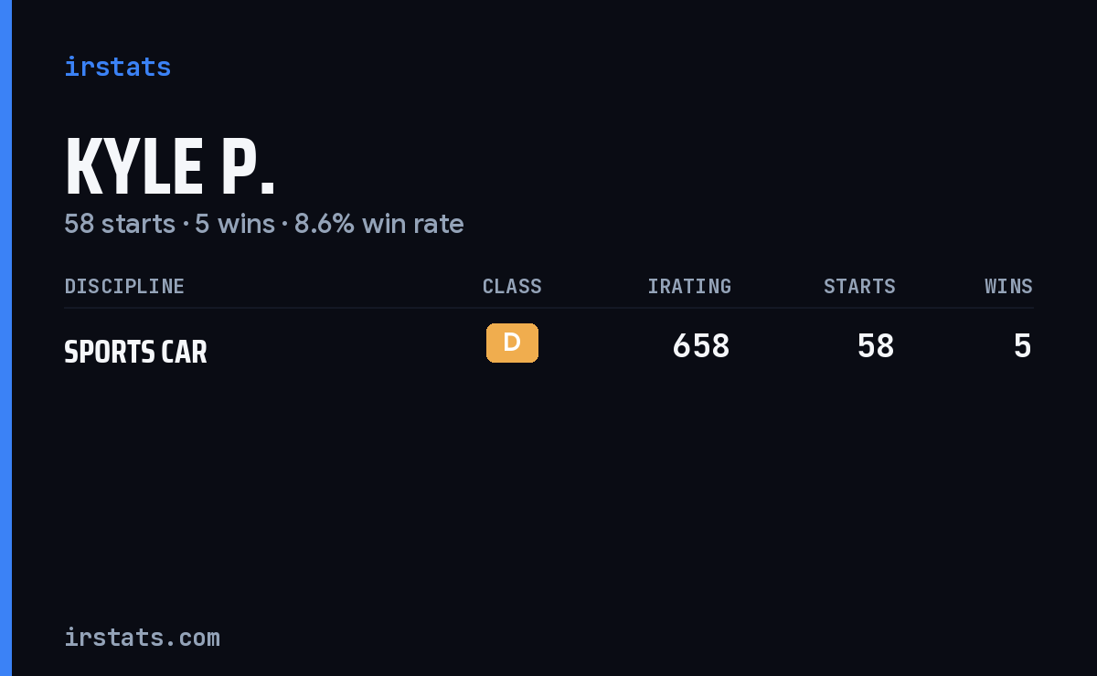Click the 658 iRating value
The image size is (1097, 676).
(701, 346)
